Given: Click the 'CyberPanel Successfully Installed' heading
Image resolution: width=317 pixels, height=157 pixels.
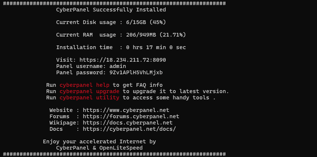Looking at the screenshot, I should 111,10.
